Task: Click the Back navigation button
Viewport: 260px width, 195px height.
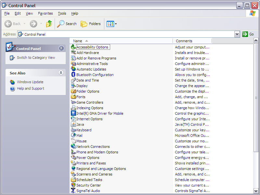Action: 13,24
